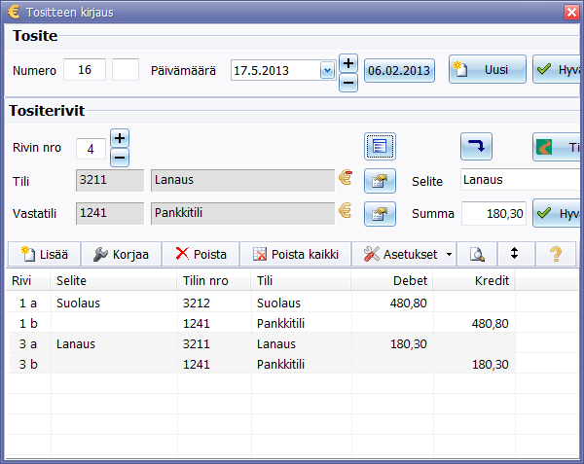Viewport: 584px width, 464px height.
Task: Click the blue curved arrow button
Action: tap(476, 147)
